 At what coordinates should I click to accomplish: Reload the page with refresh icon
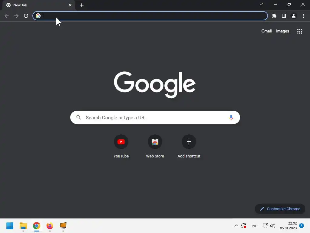(26, 16)
